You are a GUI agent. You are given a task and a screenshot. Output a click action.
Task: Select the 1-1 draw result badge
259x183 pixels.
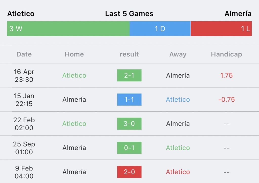pyautogui.click(x=129, y=100)
